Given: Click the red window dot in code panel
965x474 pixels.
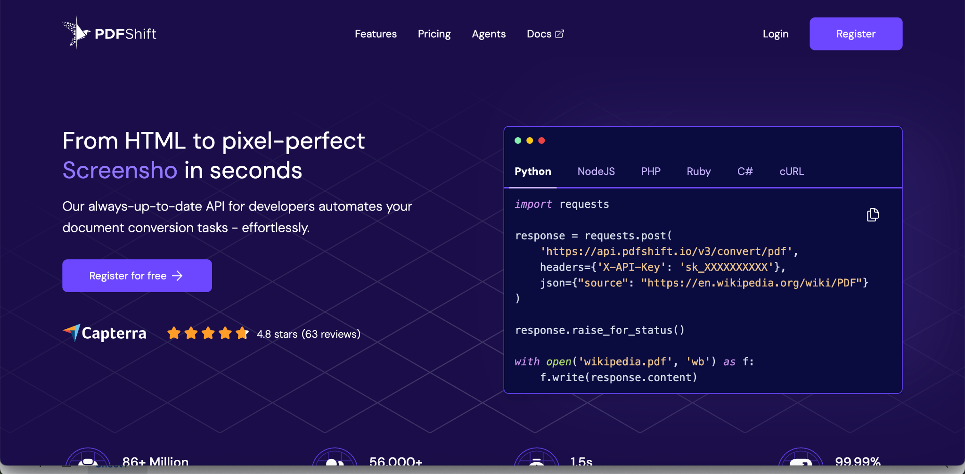Looking at the screenshot, I should [541, 140].
